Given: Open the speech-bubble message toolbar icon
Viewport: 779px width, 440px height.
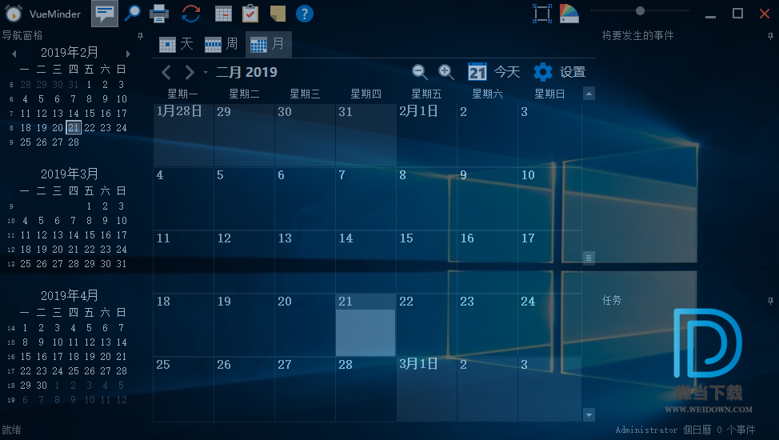Looking at the screenshot, I should 105,14.
